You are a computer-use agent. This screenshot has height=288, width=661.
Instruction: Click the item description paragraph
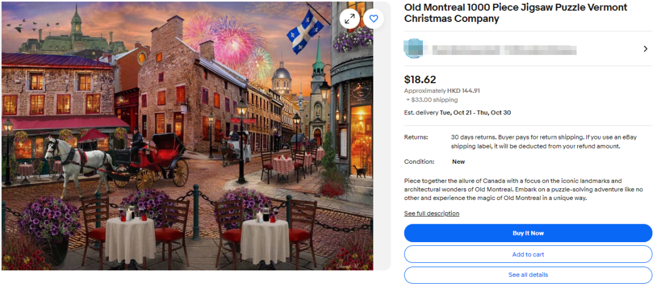click(523, 190)
